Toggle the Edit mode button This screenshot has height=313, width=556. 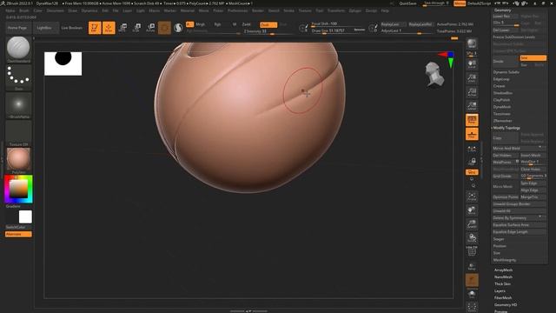[x=95, y=28]
